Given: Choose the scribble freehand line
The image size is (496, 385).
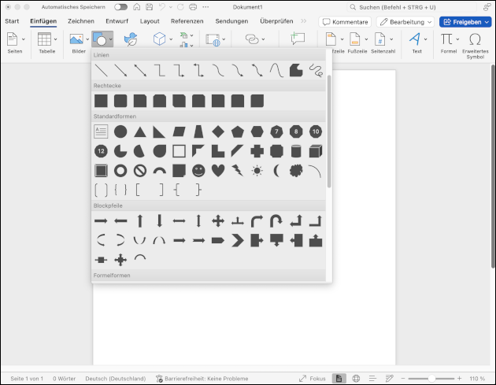Looking at the screenshot, I should click(316, 70).
